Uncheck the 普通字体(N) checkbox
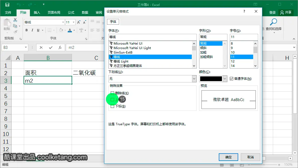 tap(231, 78)
